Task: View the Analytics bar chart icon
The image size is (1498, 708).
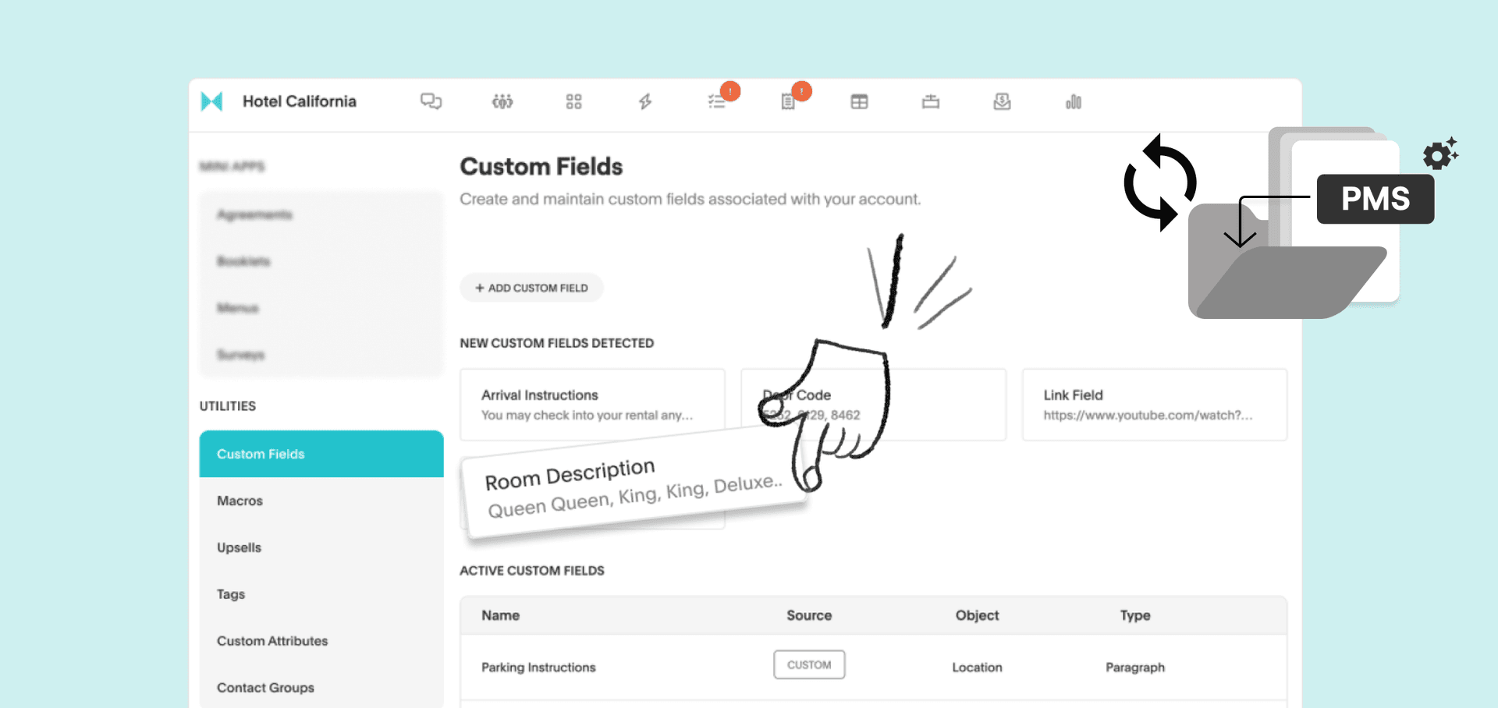Action: pos(1073,101)
